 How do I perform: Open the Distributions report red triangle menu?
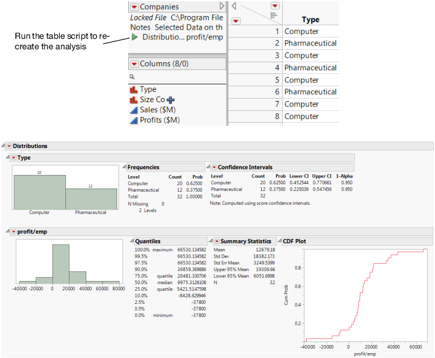pos(9,146)
